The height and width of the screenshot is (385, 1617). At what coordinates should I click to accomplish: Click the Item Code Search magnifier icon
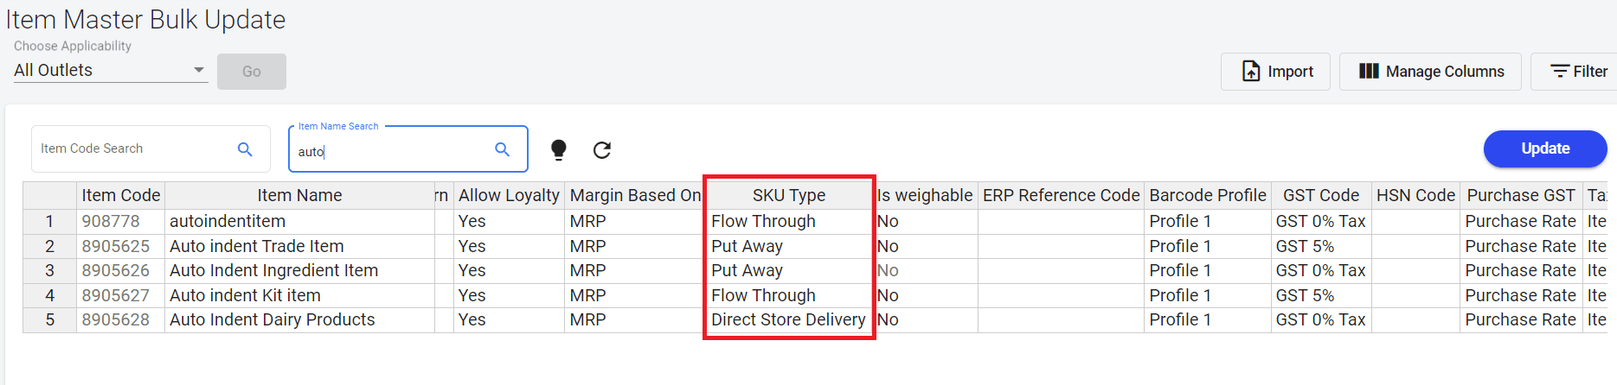[245, 149]
